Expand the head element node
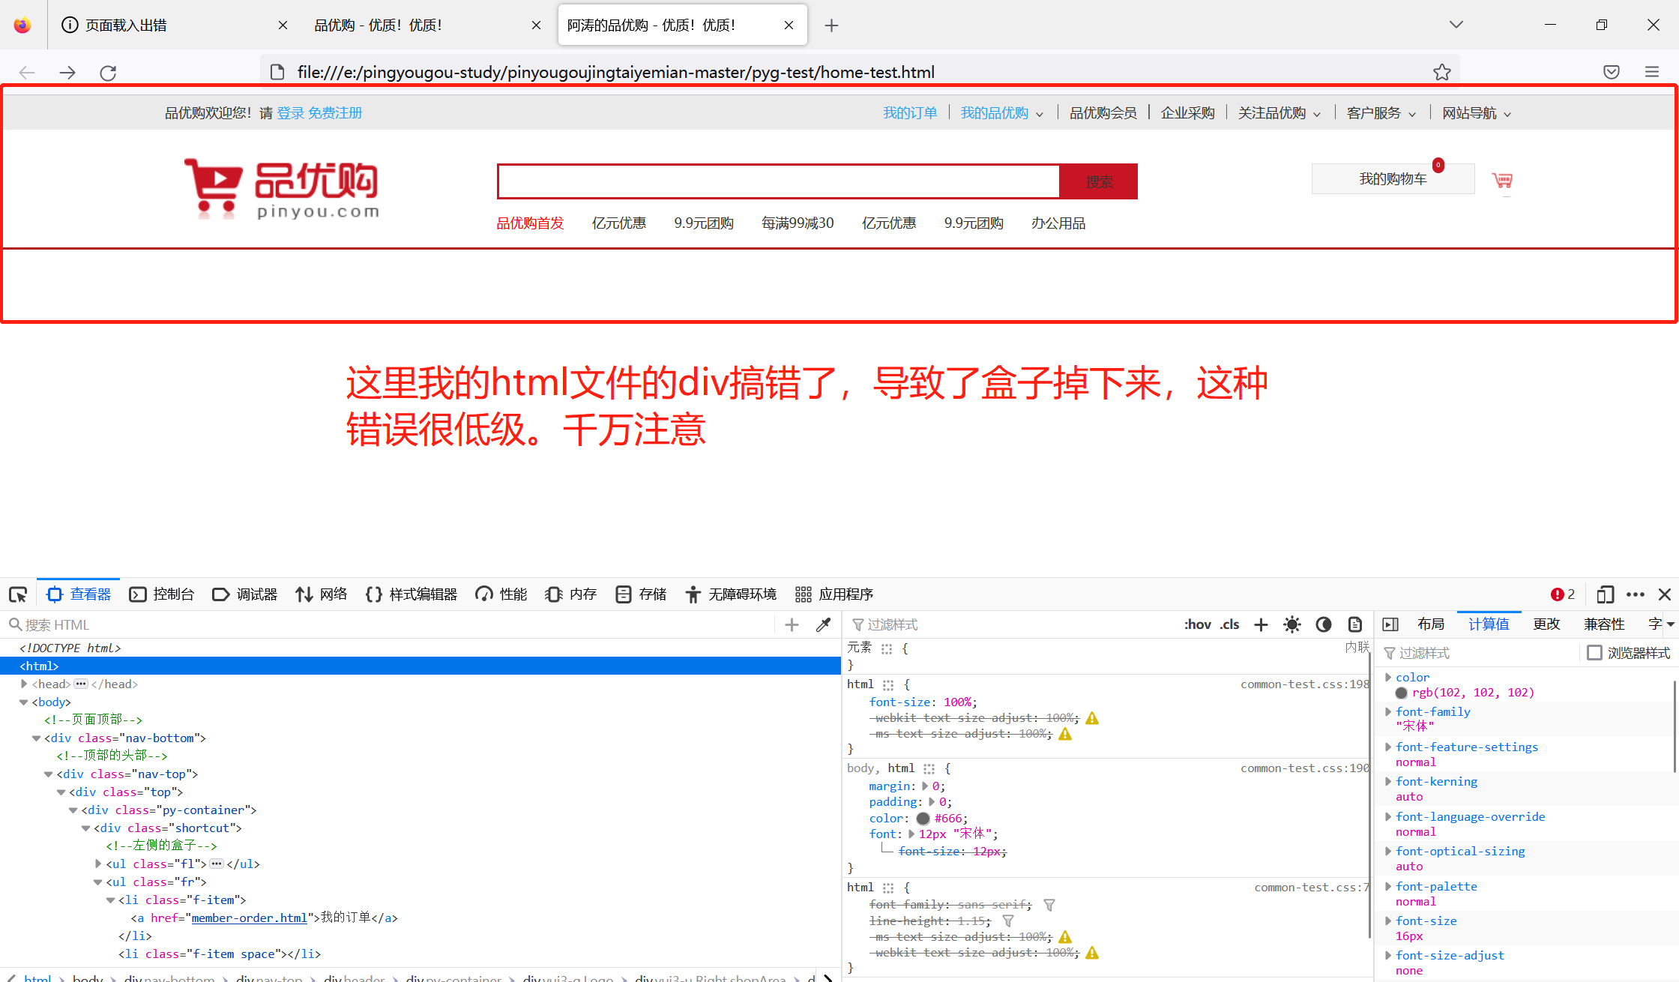 (24, 684)
